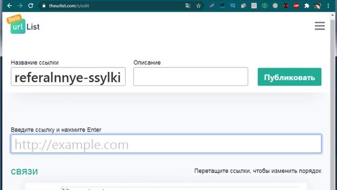Click the Введите ссылку и нажмите Enter label

pos(56,130)
